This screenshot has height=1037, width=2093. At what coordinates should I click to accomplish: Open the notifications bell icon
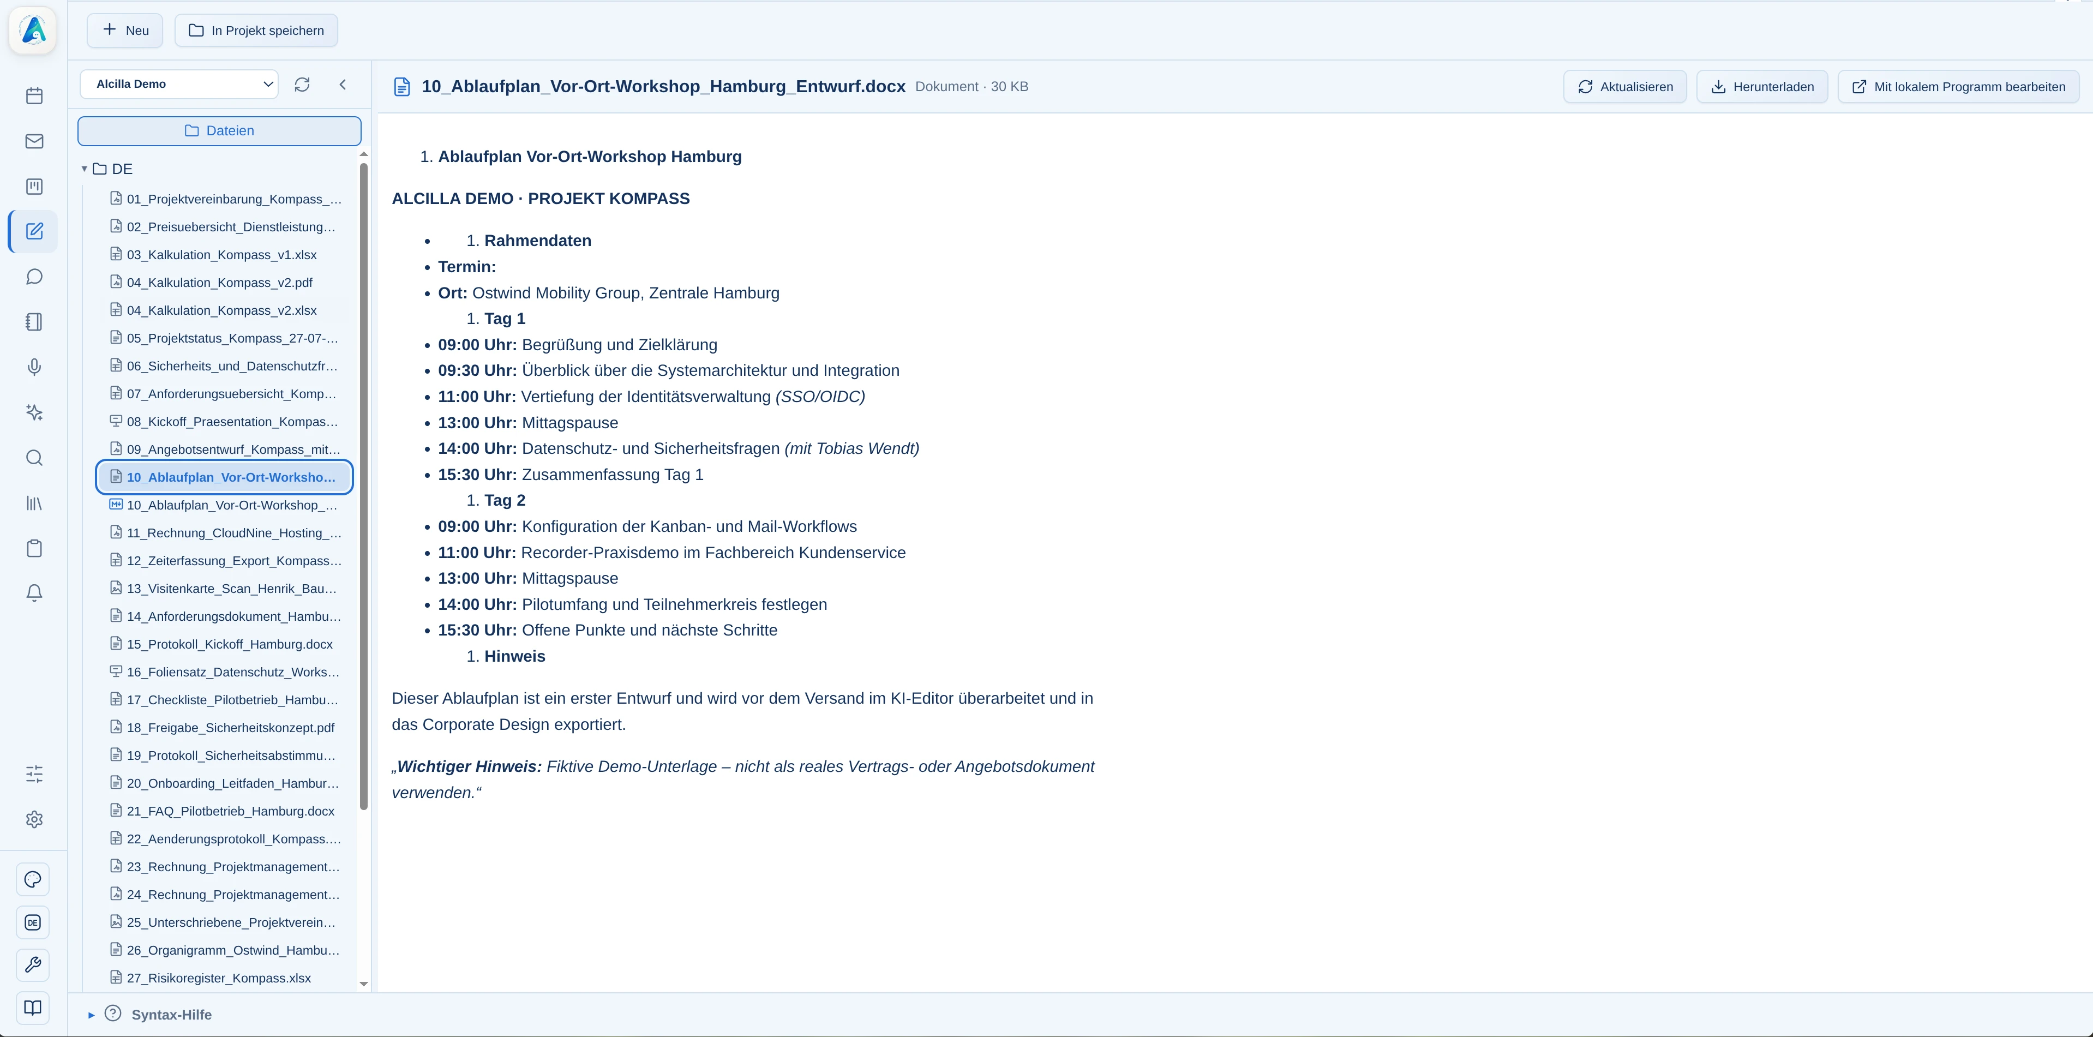[34, 594]
